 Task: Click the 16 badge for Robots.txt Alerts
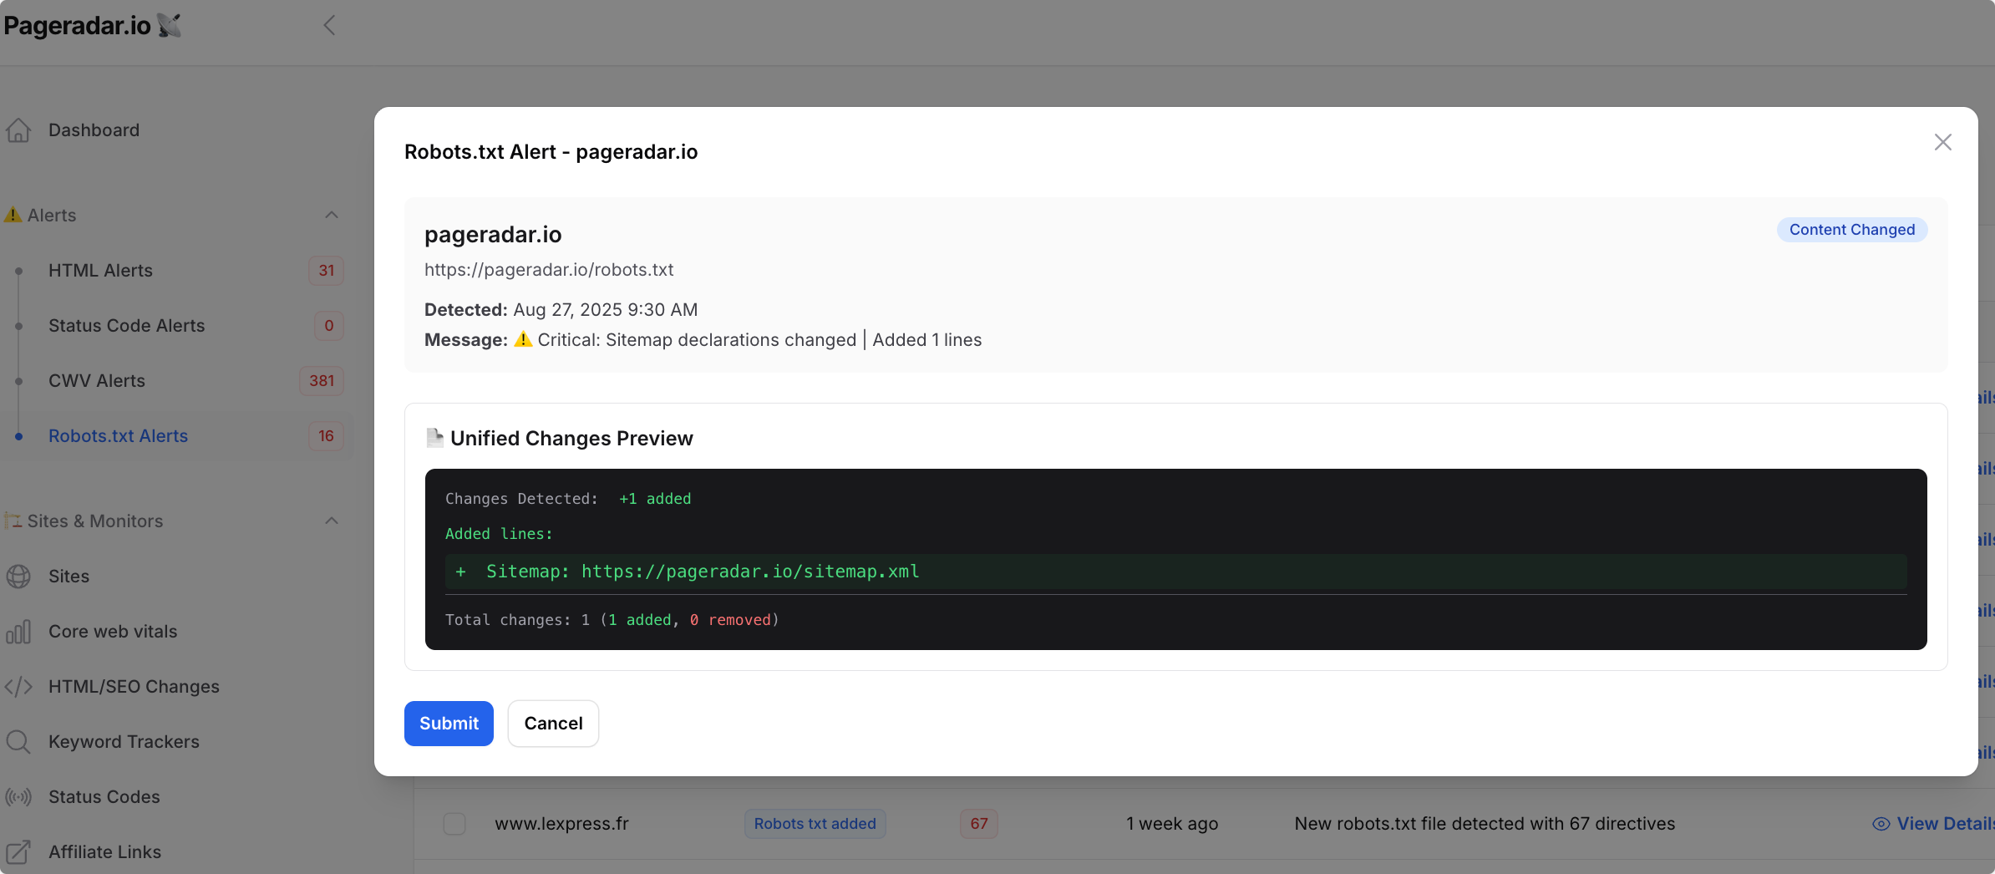point(327,436)
